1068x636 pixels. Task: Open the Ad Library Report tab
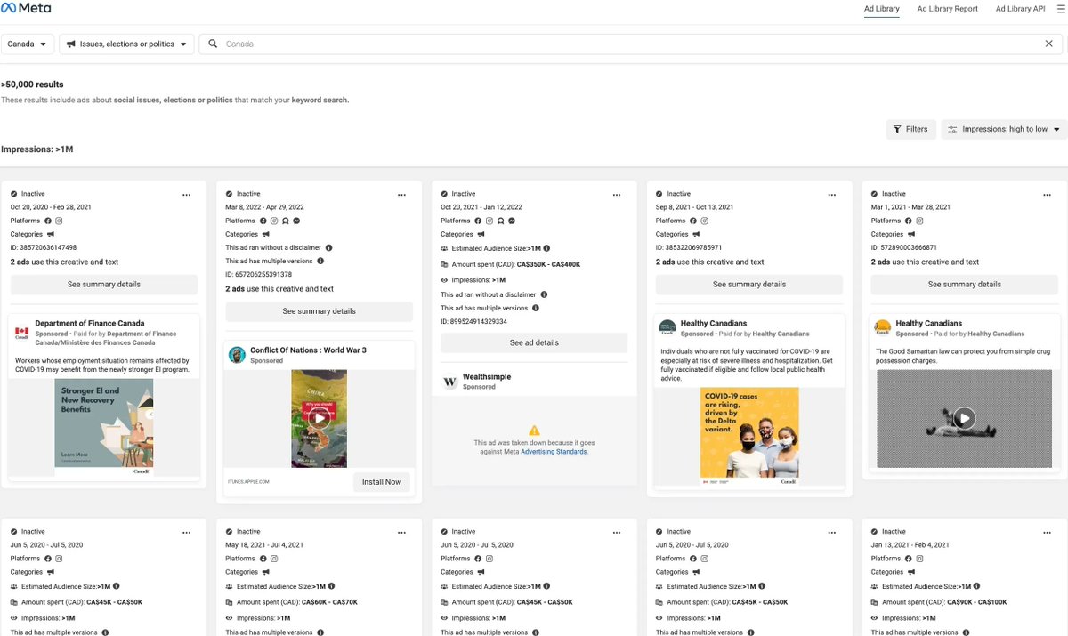point(947,9)
